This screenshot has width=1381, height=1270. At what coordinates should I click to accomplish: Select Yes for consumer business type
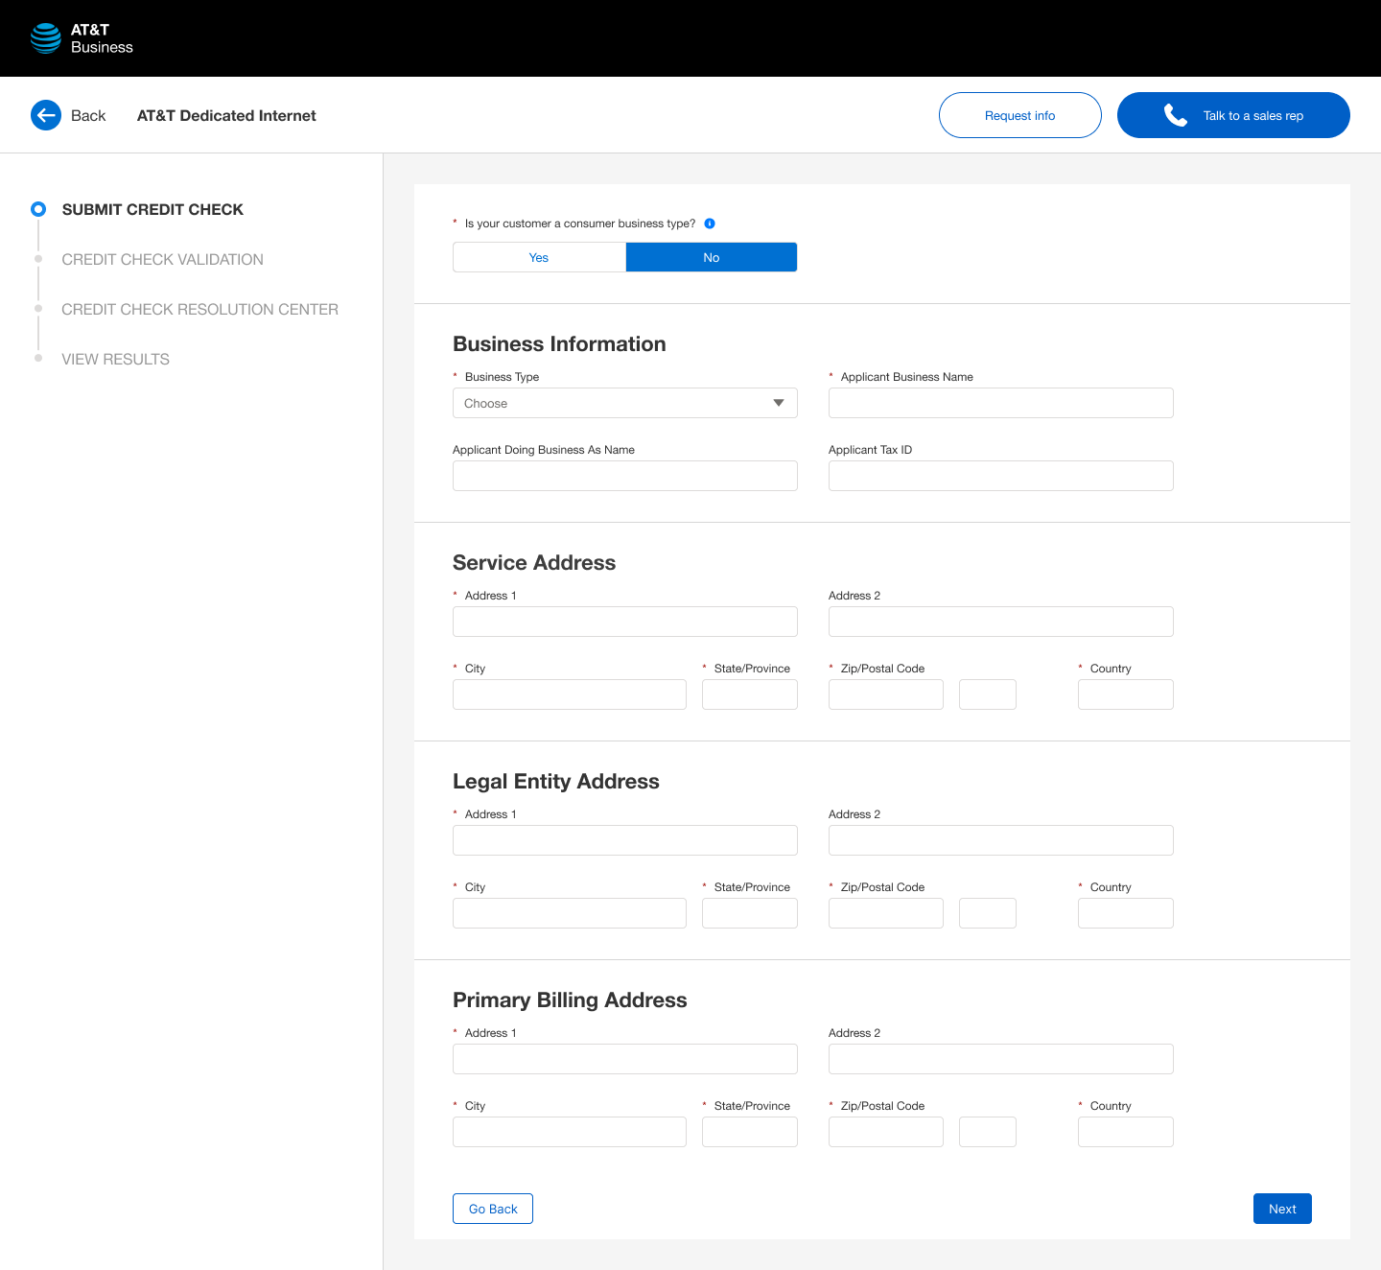539,257
